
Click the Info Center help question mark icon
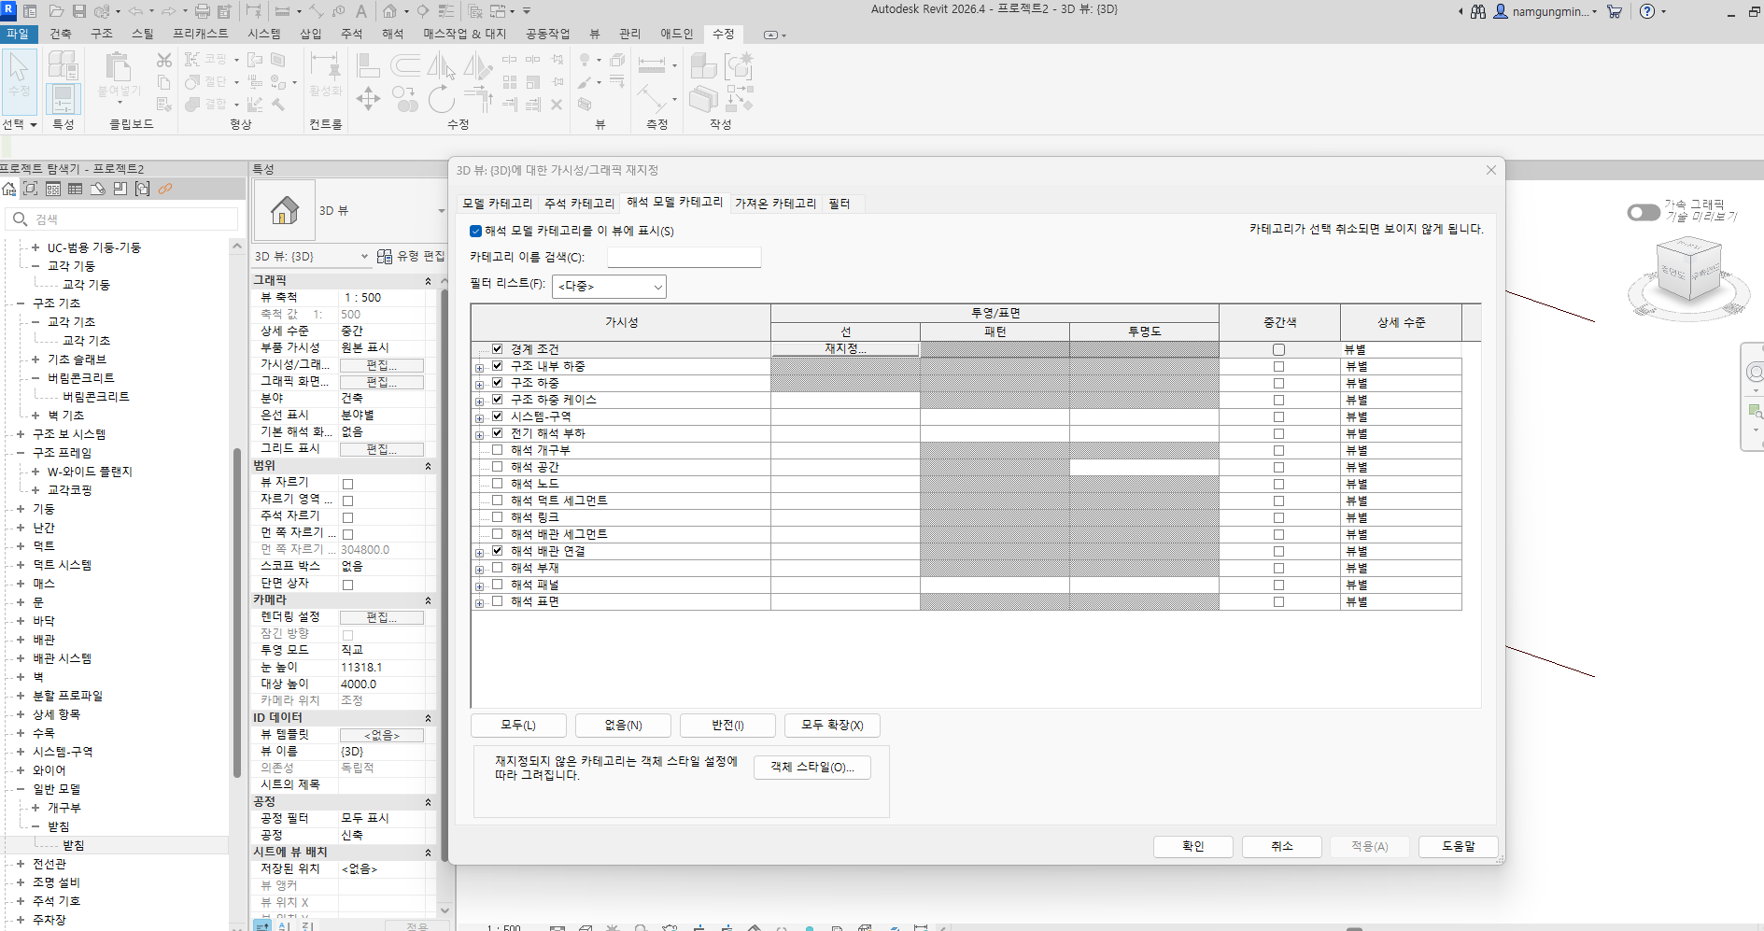(1647, 11)
